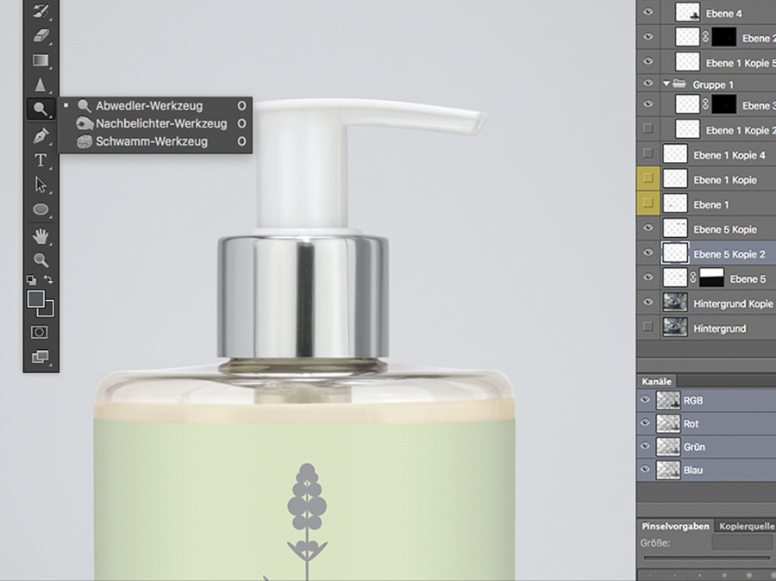Select the Path Selection arrow tool
The height and width of the screenshot is (581, 776).
41,184
